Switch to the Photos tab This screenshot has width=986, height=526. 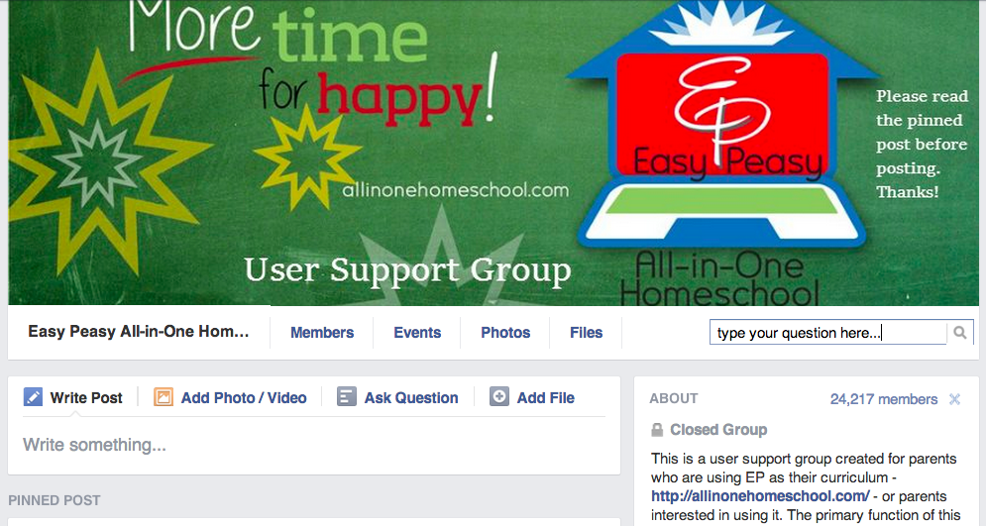(x=505, y=333)
